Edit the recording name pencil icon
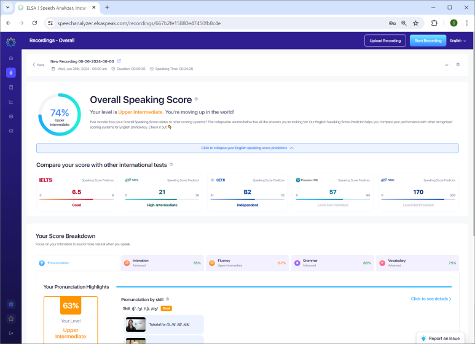475x344 pixels. (x=119, y=61)
